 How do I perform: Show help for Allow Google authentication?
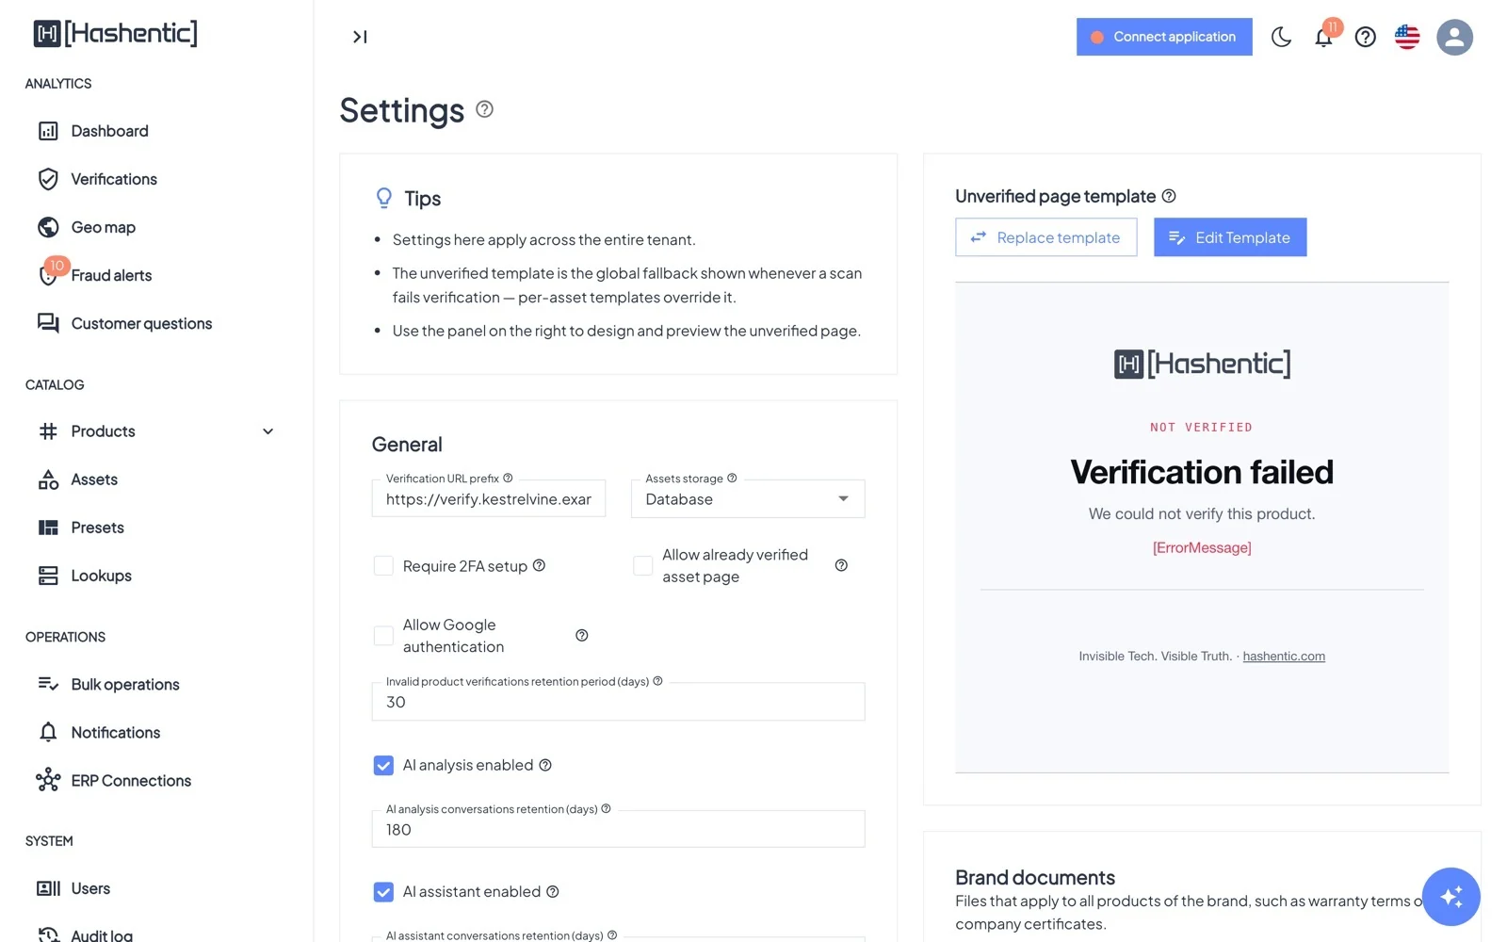(x=582, y=635)
